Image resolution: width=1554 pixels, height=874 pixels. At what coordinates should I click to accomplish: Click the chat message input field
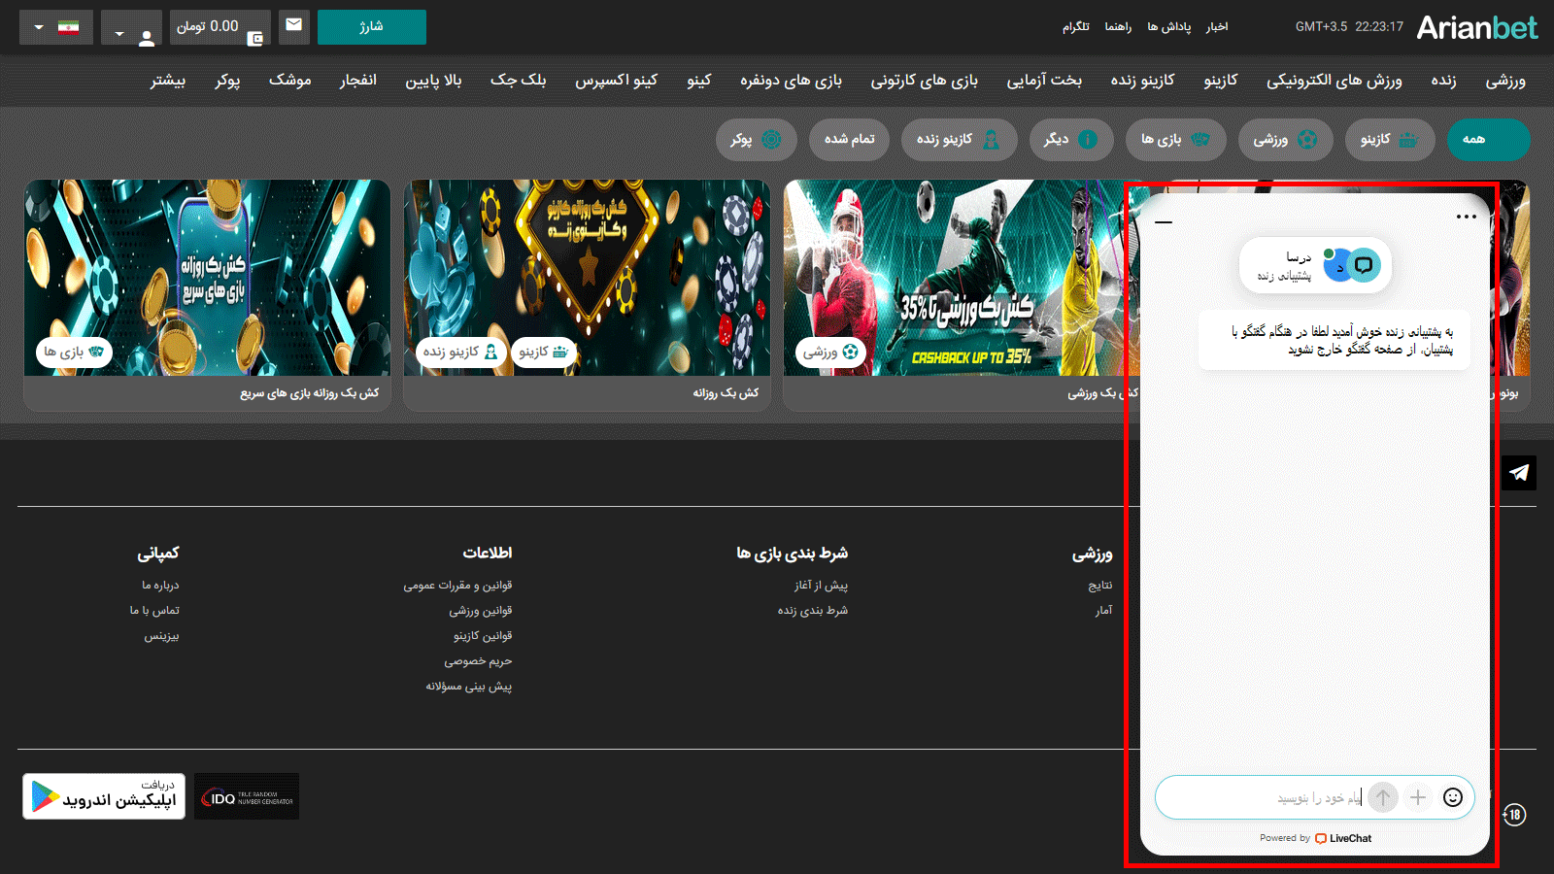pyautogui.click(x=1263, y=797)
